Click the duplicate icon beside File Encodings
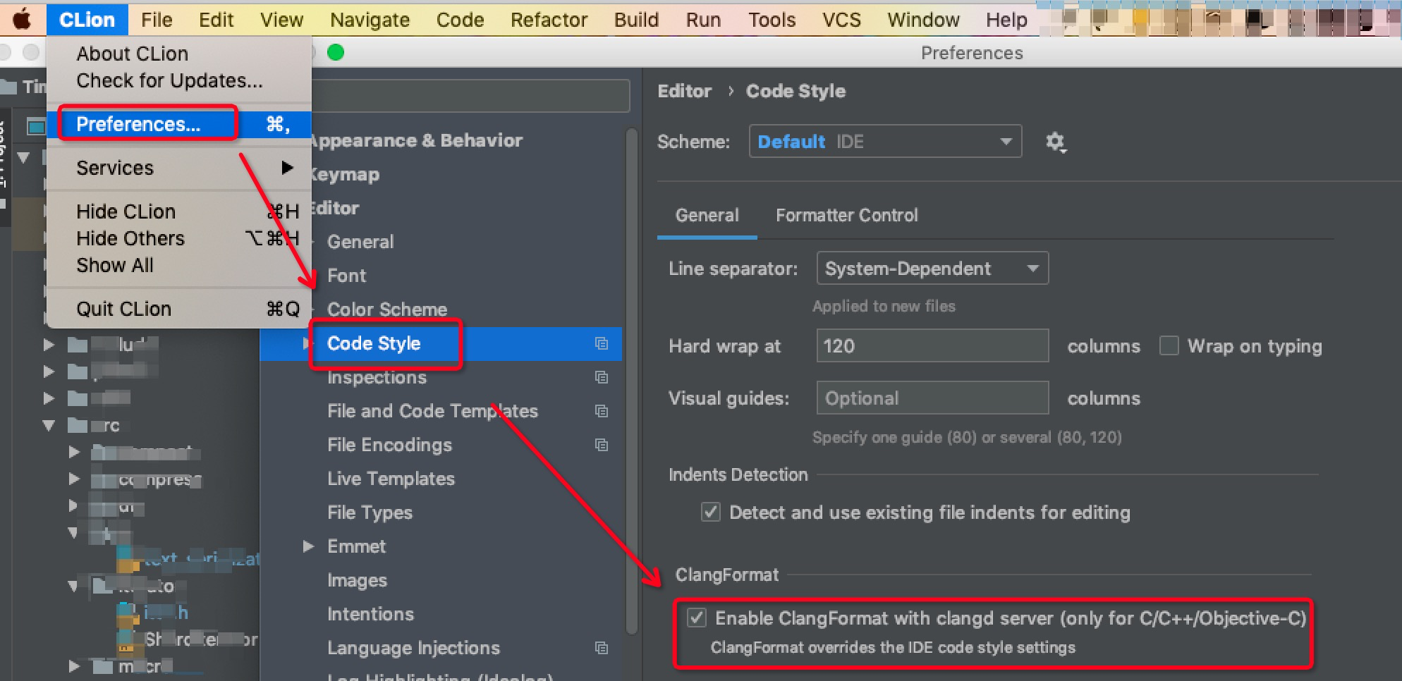This screenshot has height=681, width=1402. pos(601,445)
